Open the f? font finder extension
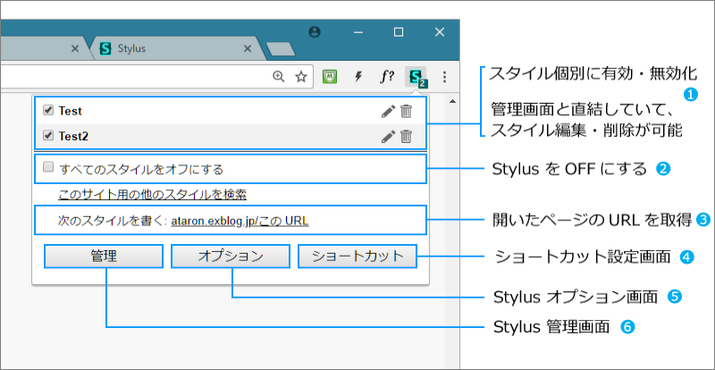Viewport: 715px width, 370px height. (387, 77)
